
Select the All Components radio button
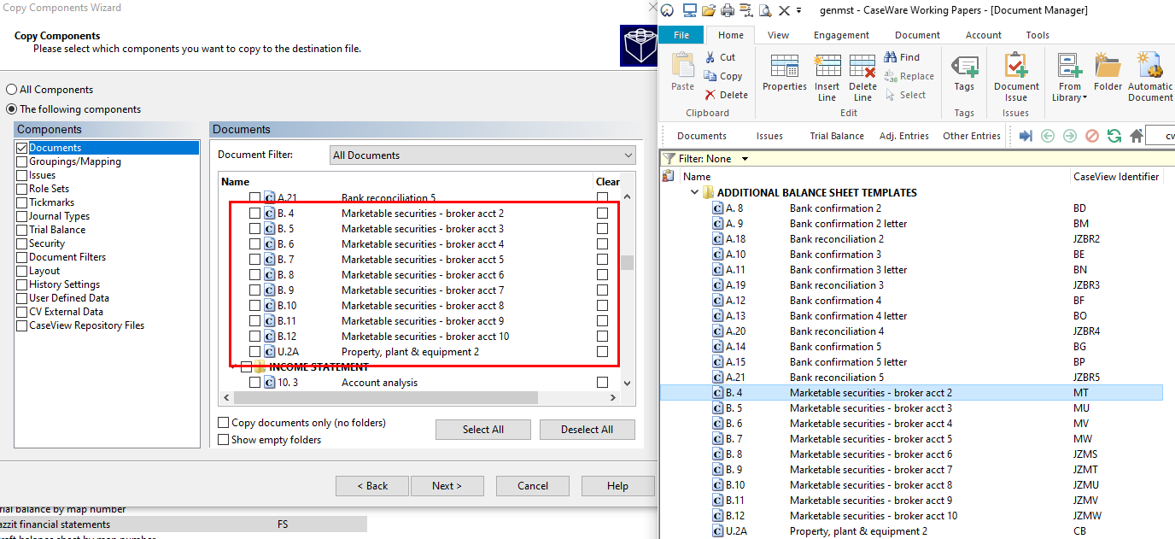(12, 90)
